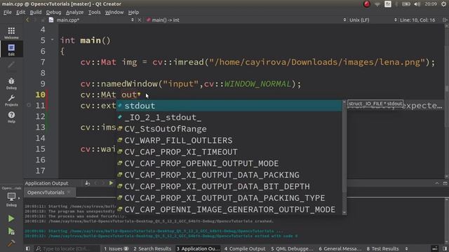
Task: Show the 3 Application Output pane
Action: pyautogui.click(x=198, y=249)
